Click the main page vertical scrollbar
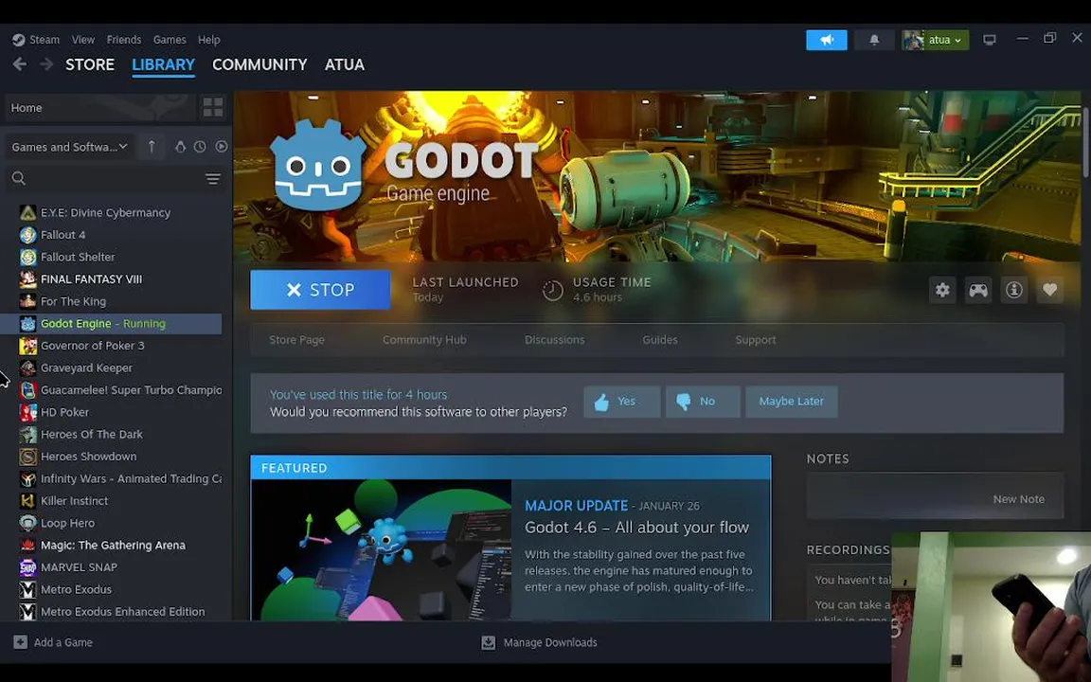1091x682 pixels. (x=1085, y=143)
